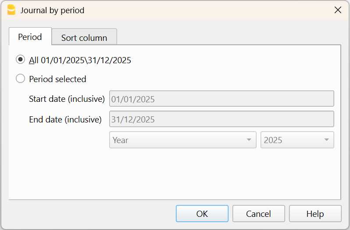Open the Year period type combo box
This screenshot has height=230, width=350.
[178, 140]
